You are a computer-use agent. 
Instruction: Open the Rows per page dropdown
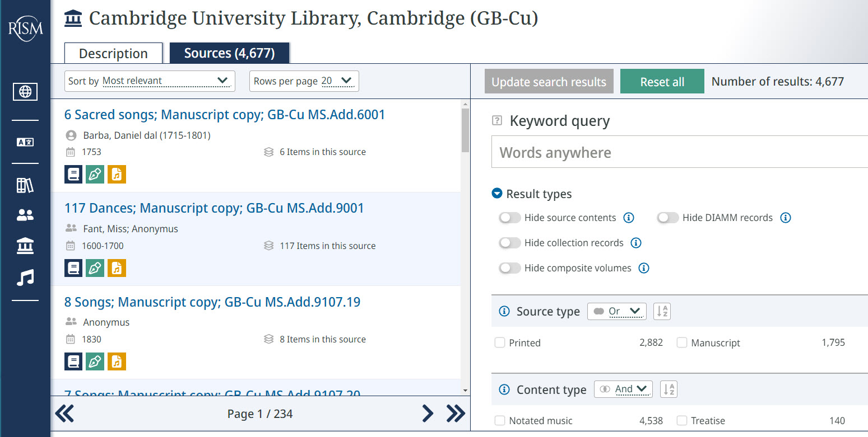pyautogui.click(x=304, y=81)
